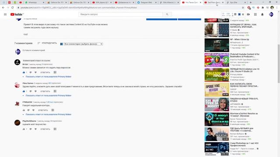Open the create video camera icon
Image resolution: width=280 pixels, height=157 pixels.
(248, 14)
